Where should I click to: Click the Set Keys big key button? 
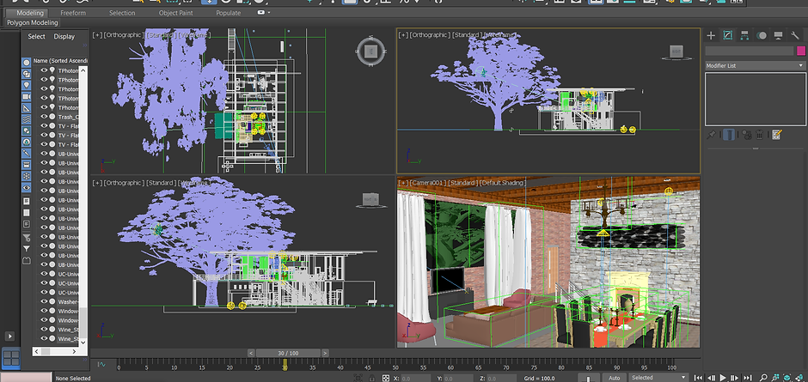click(x=587, y=378)
